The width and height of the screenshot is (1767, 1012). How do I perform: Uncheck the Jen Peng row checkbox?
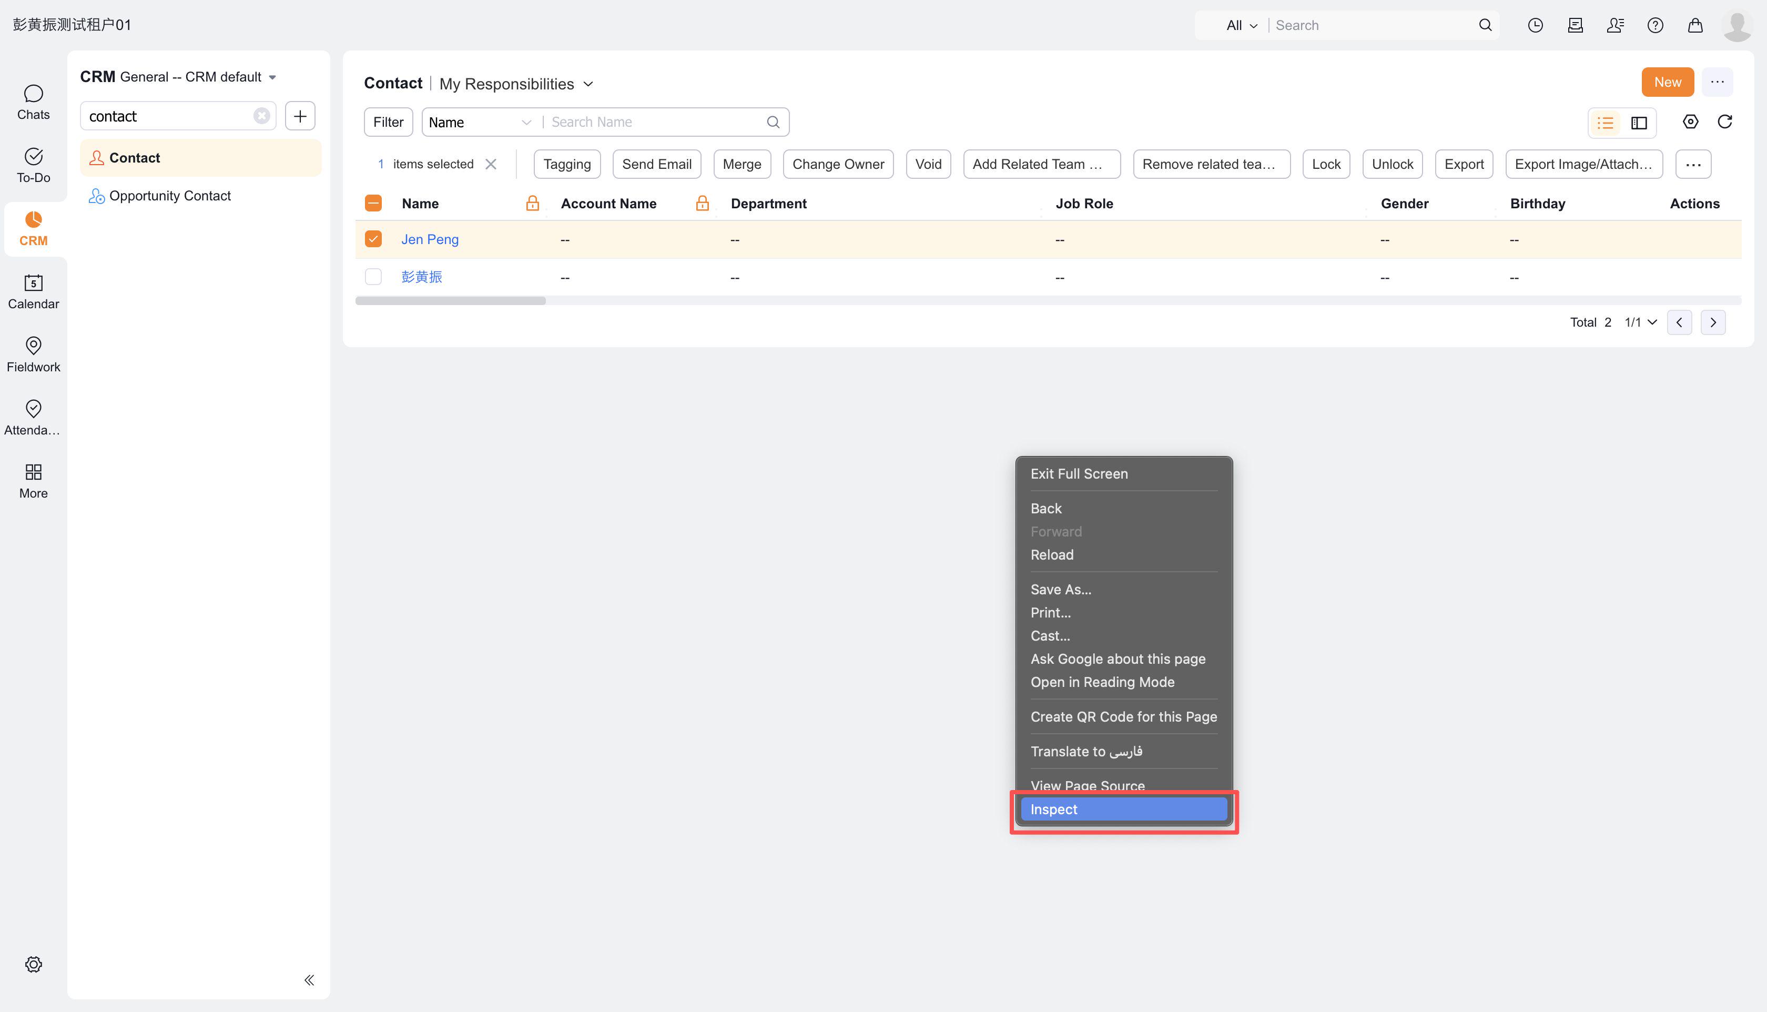click(x=373, y=239)
